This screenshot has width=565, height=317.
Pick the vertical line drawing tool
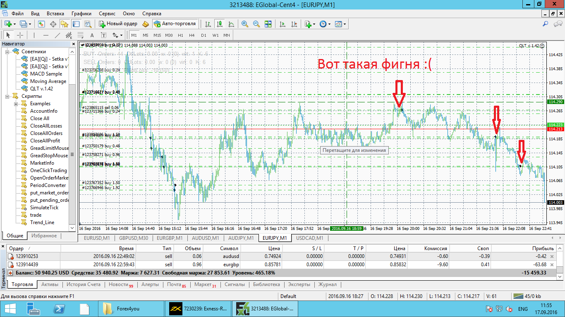pos(34,35)
